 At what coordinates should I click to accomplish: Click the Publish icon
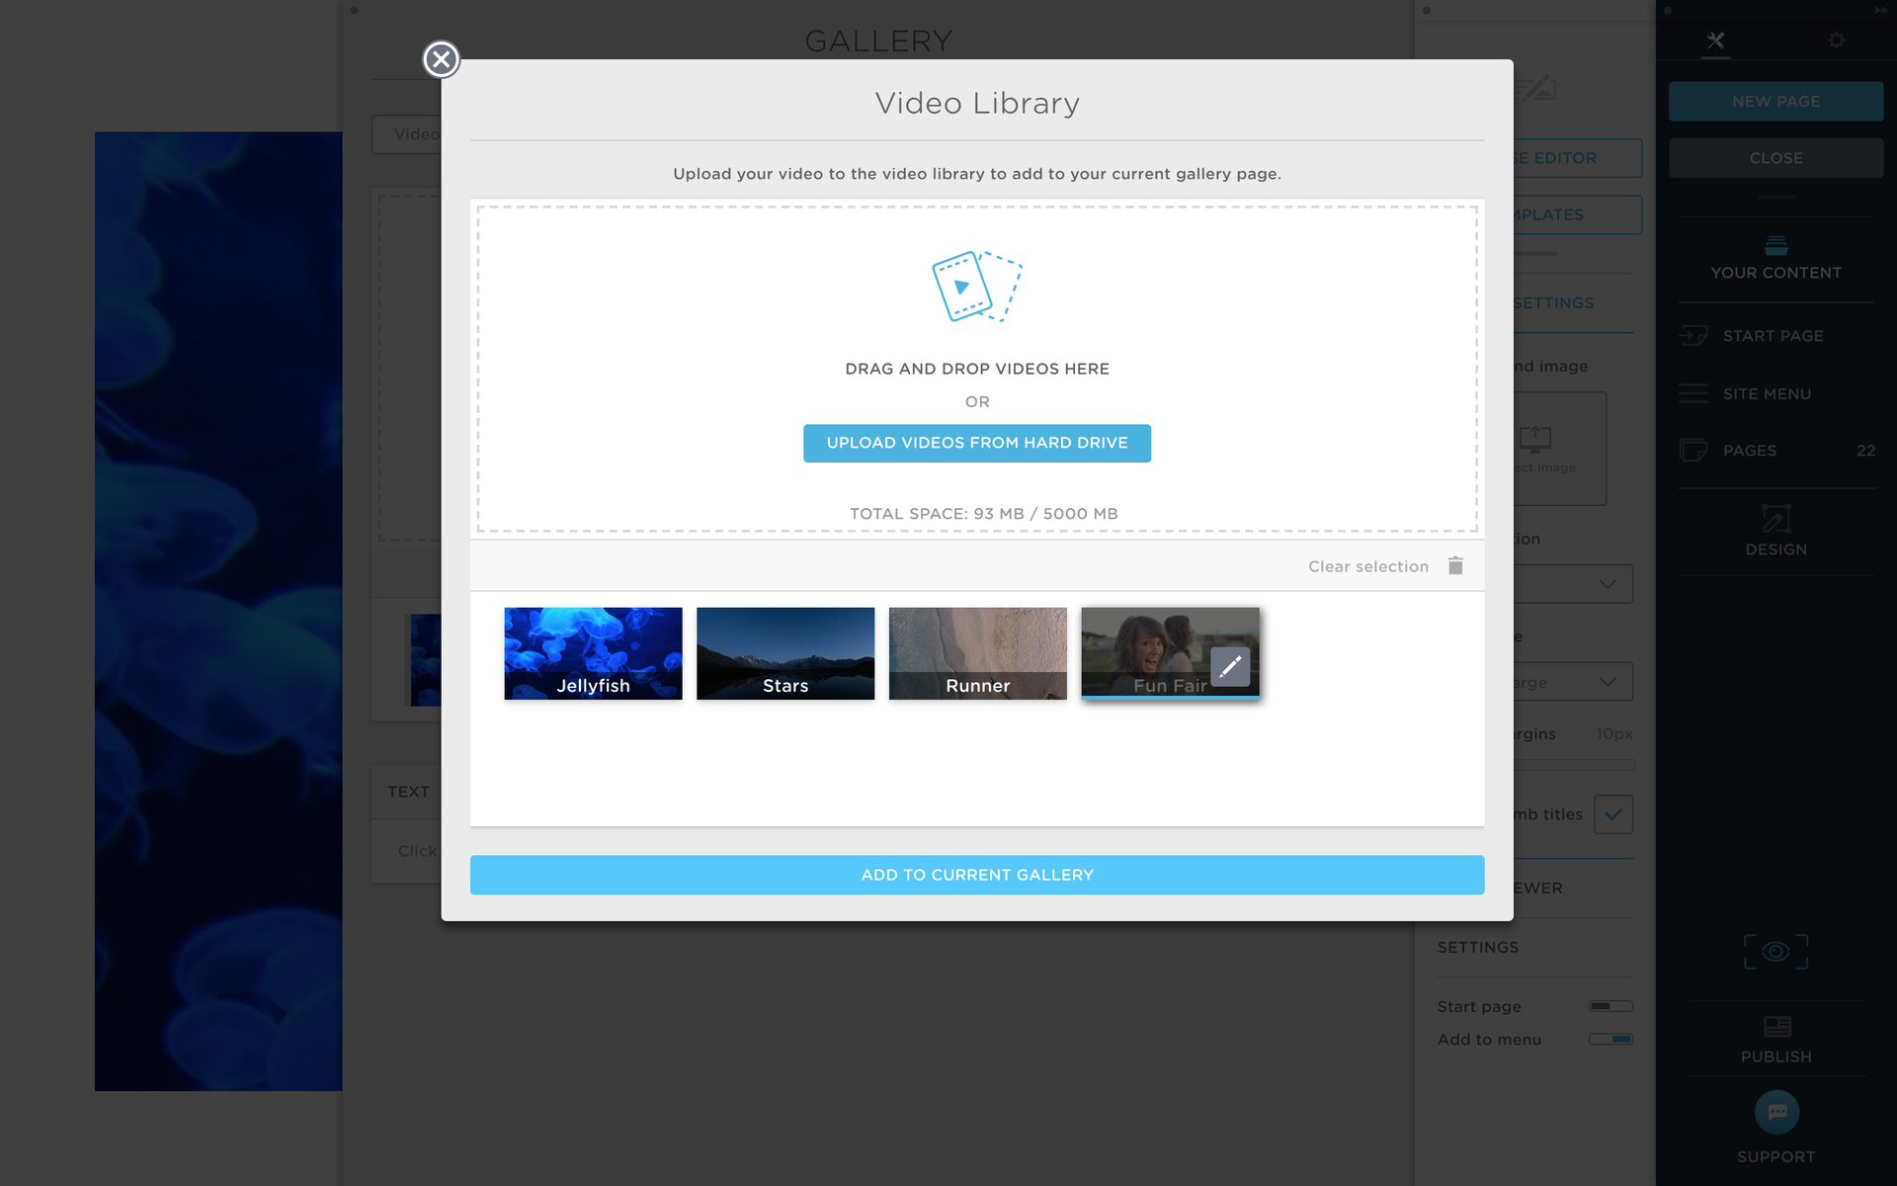pos(1776,1026)
